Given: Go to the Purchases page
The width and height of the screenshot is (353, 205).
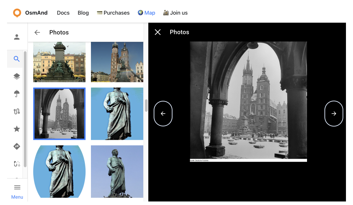Looking at the screenshot, I should coord(113,13).
